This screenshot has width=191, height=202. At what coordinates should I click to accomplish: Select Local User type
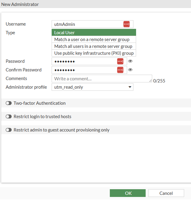[94, 33]
